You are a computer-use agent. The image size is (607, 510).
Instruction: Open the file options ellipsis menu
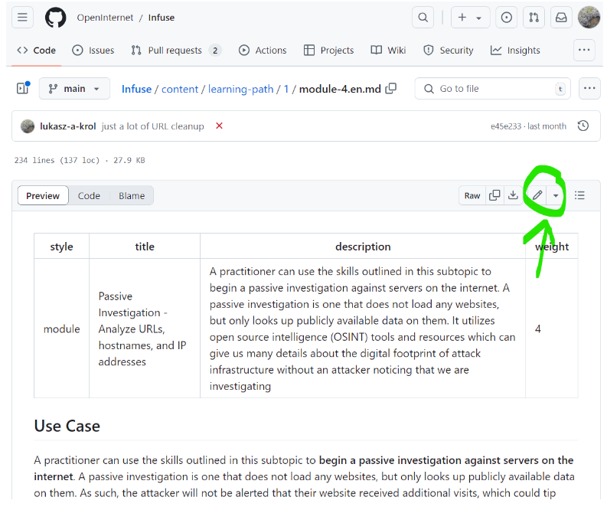589,89
